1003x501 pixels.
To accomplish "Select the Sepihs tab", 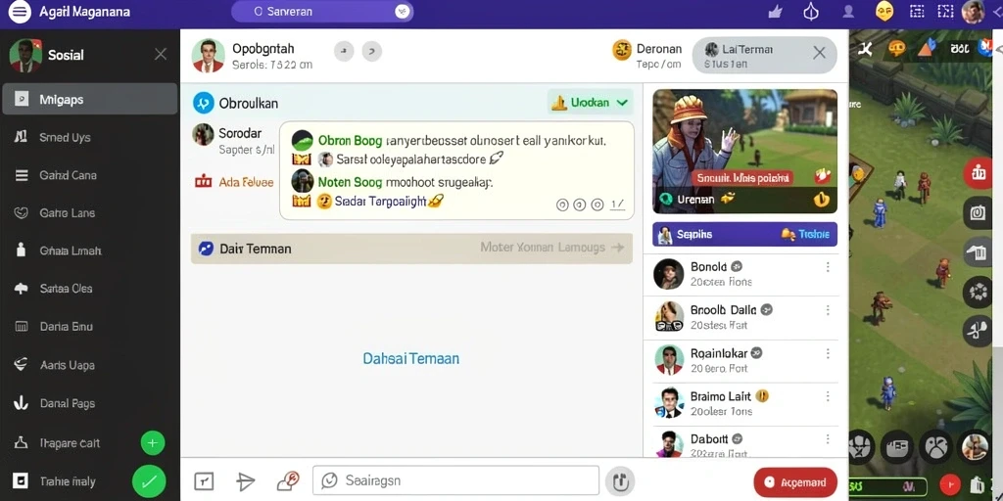I will 695,235.
